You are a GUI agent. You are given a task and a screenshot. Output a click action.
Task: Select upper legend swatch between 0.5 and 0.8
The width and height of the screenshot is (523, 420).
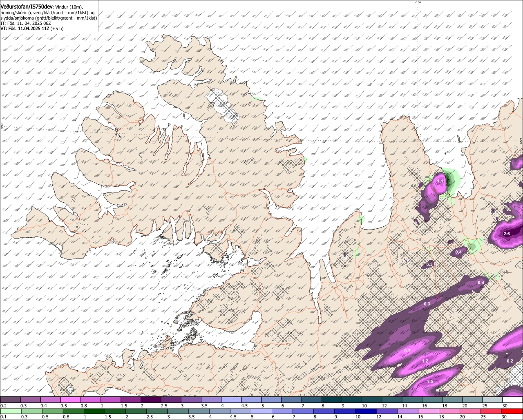[71, 400]
